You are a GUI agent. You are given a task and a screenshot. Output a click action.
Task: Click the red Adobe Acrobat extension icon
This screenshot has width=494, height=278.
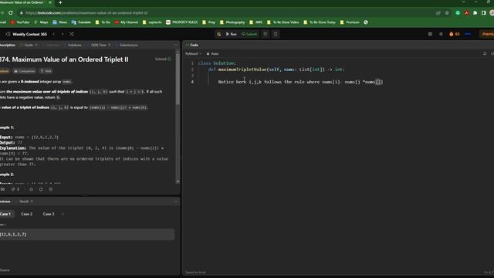click(x=466, y=13)
